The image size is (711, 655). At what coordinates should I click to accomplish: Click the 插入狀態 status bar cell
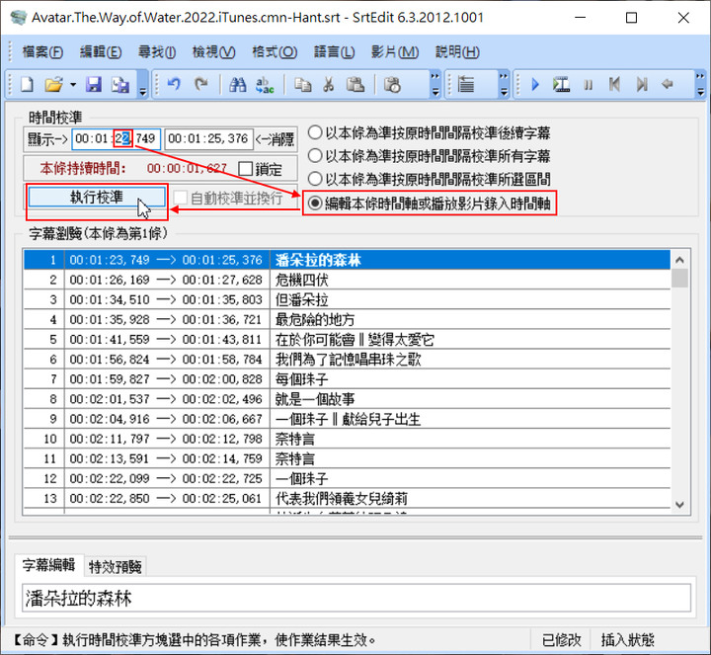point(628,640)
